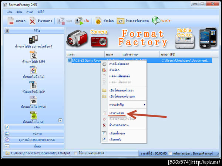Click the Output [F2] column header

click(x=186, y=55)
